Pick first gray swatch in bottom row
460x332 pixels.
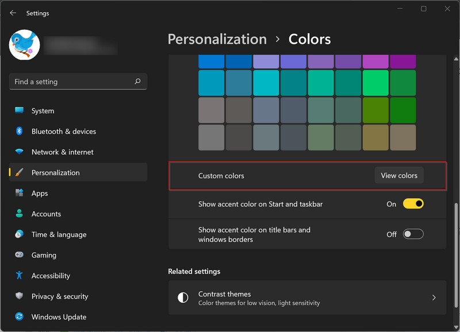[x=211, y=137]
